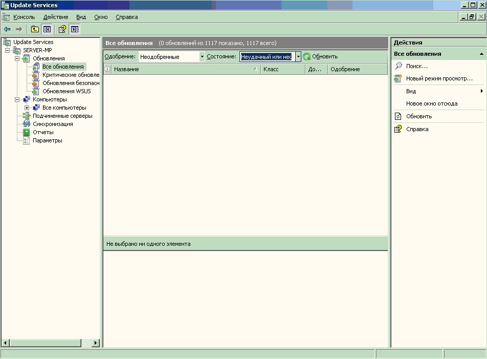Click the Справка icon in Actions pane

[398, 129]
